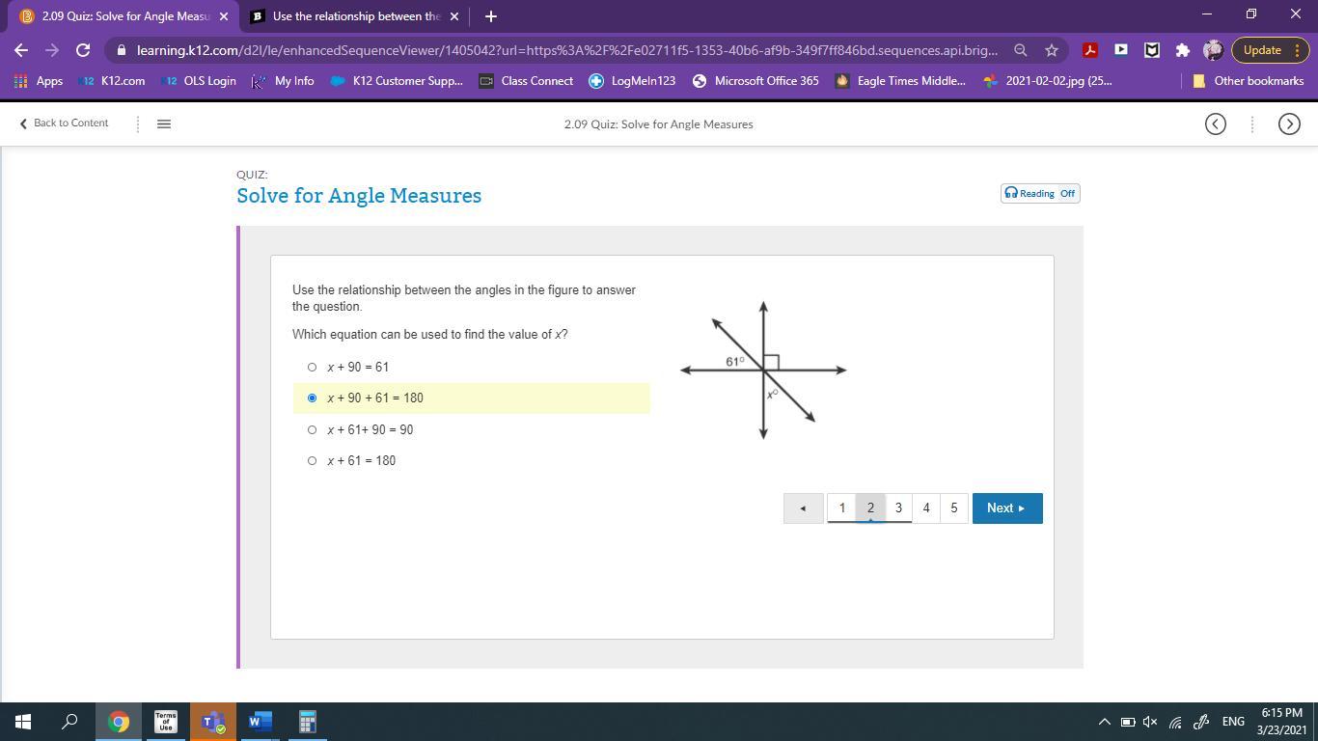
Task: Open the volume control in system tray
Action: [x=1150, y=722]
